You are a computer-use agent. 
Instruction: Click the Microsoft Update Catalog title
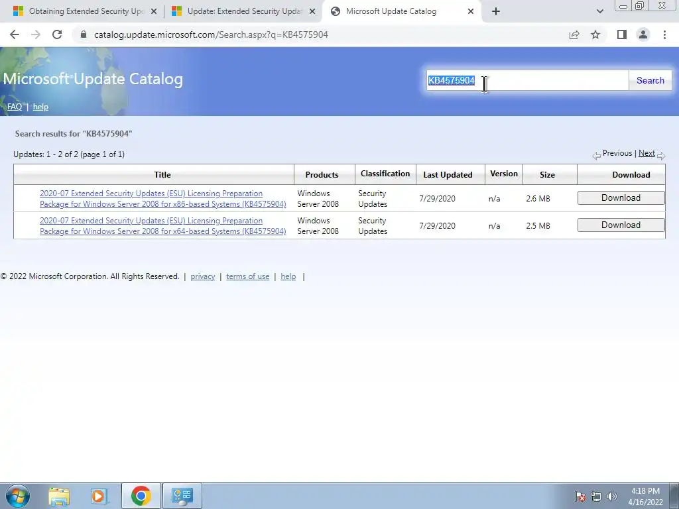(93, 80)
